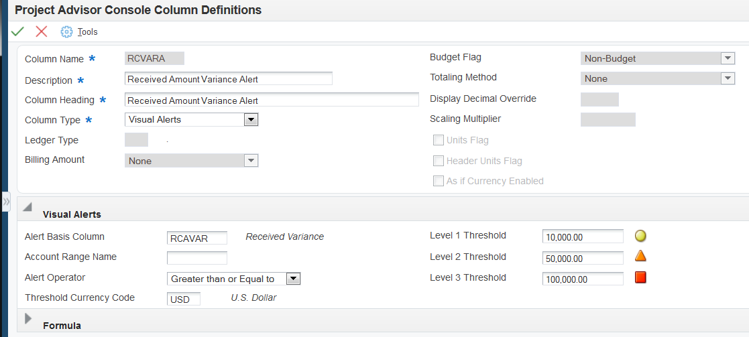Open the Tools menu
Viewport: 749px width, 337px height.
click(87, 31)
